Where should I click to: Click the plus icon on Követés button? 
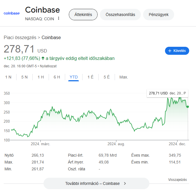click(170, 51)
